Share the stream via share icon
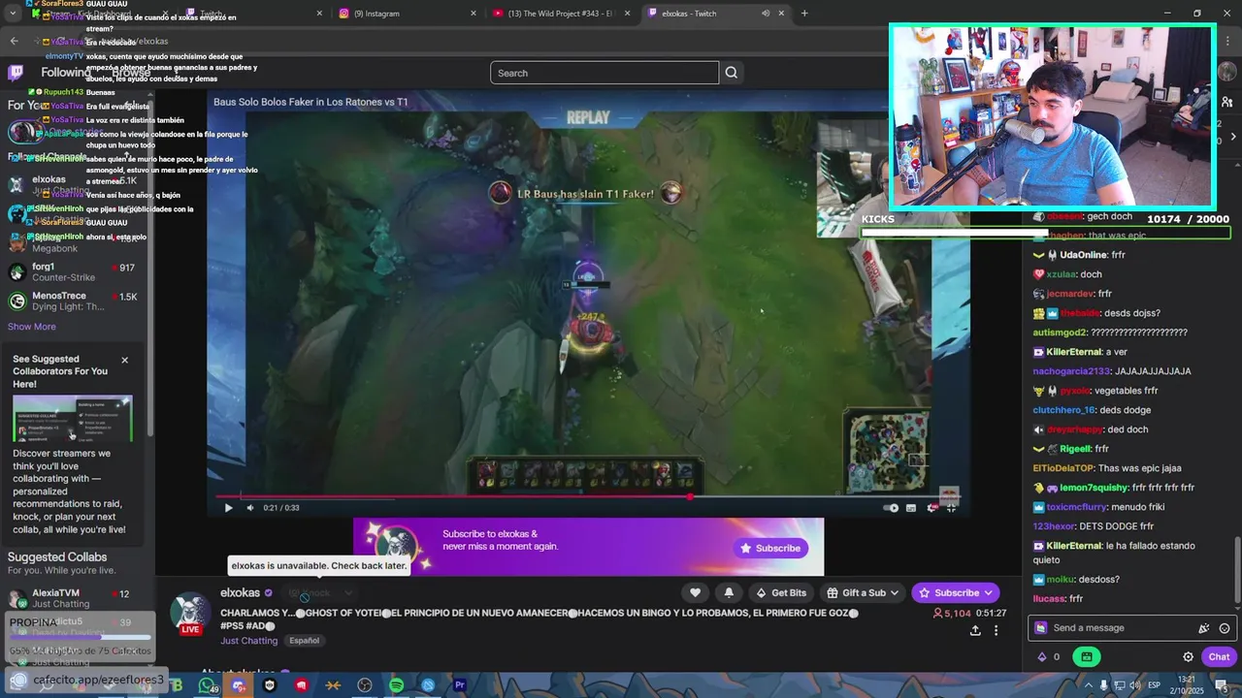This screenshot has width=1242, height=698. tap(975, 630)
